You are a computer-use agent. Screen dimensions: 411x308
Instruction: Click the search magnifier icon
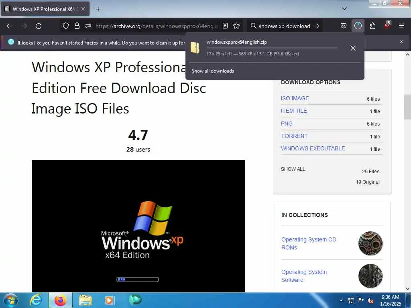(x=254, y=26)
